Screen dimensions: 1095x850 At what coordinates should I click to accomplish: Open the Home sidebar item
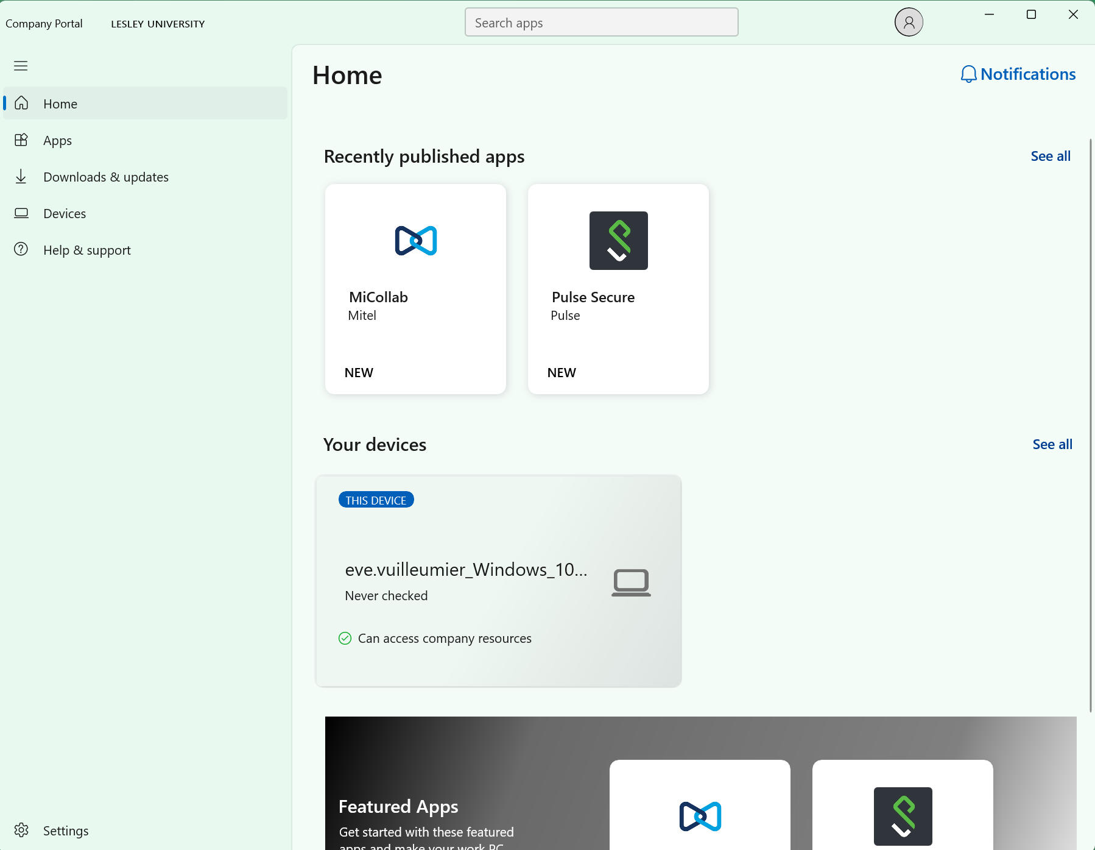145,104
